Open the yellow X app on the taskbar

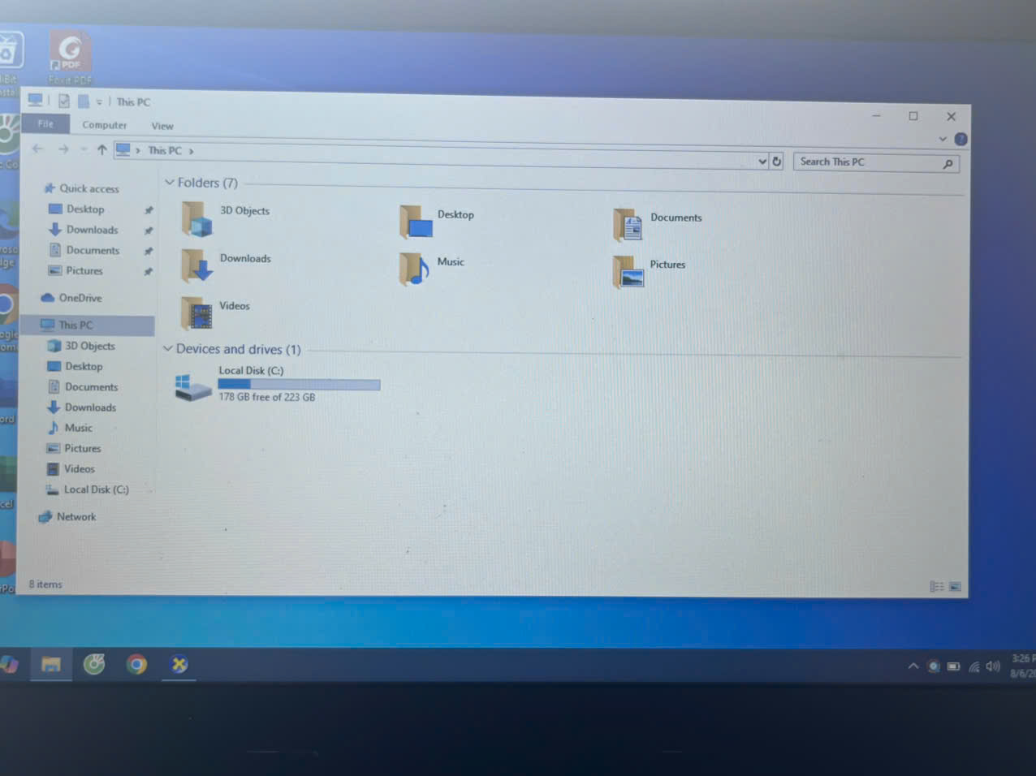click(x=179, y=665)
